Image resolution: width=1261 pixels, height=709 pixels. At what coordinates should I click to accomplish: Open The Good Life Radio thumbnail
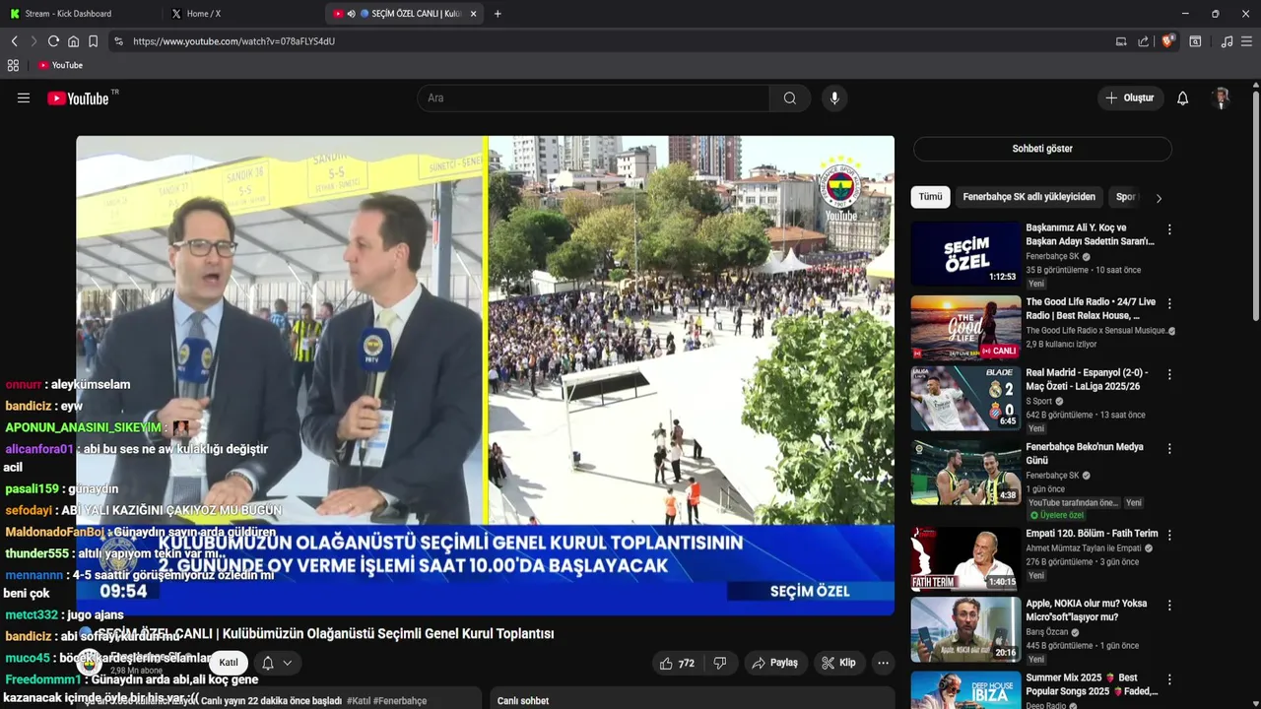[x=965, y=328]
